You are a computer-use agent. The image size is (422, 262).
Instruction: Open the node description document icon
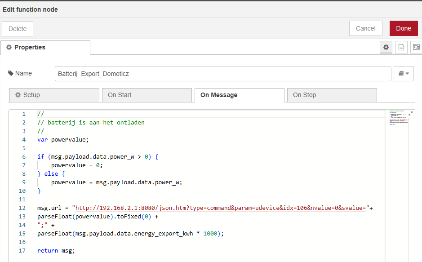401,47
